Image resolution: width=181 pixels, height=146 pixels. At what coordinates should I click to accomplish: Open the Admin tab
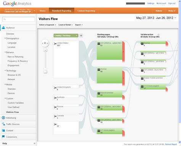coord(159,11)
